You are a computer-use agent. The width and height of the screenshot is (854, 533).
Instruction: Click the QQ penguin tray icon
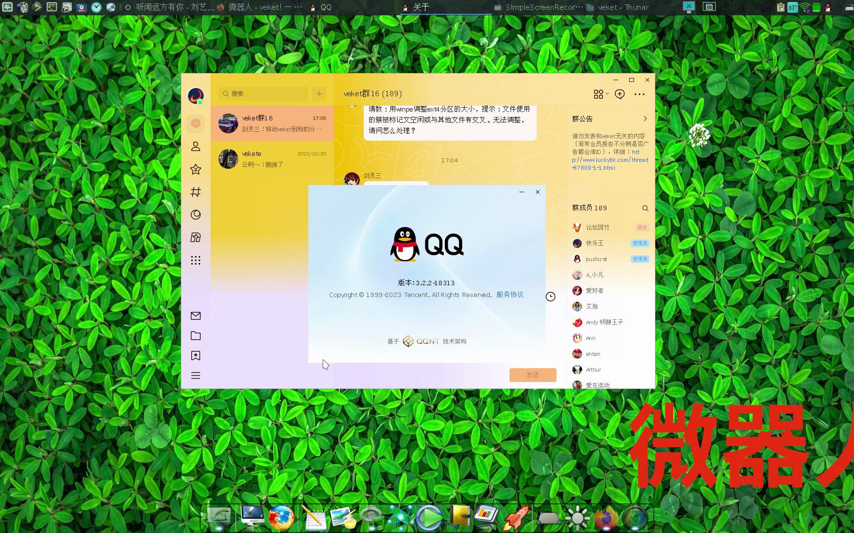[x=828, y=7]
